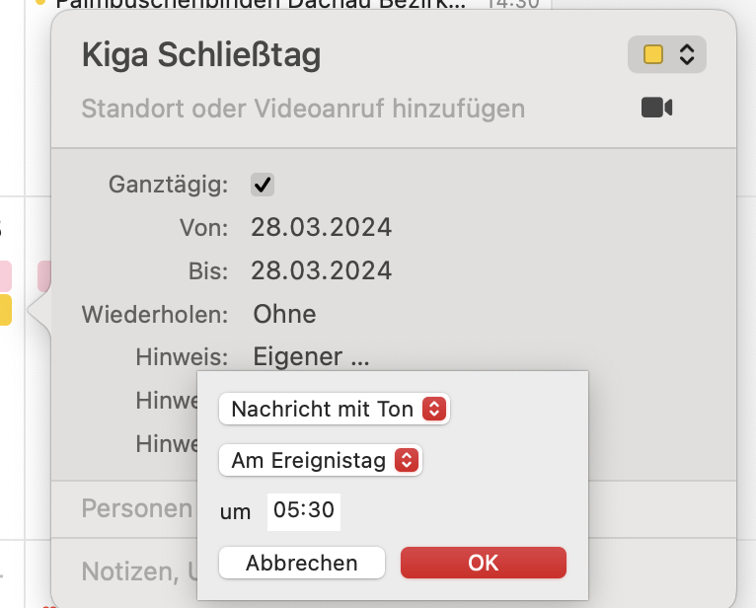This screenshot has height=608, width=756.
Task: Open the Hinweis menu showing Eigener
Action: (310, 356)
